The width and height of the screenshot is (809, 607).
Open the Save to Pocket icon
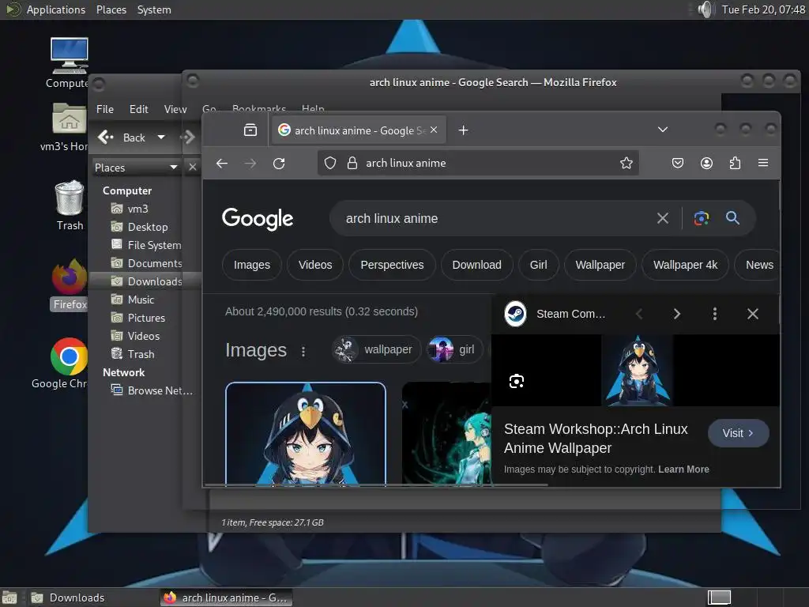[678, 163]
